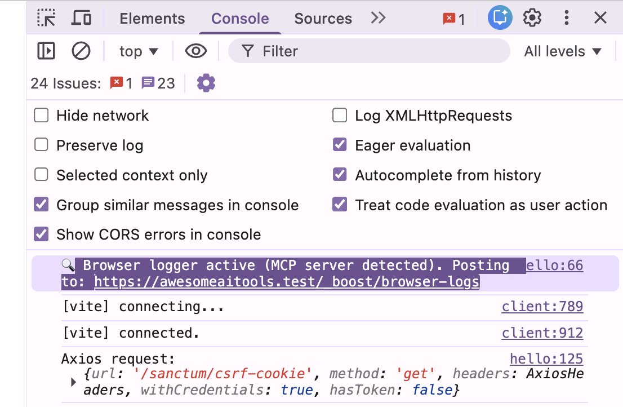
Task: Clear the console messages
Action: click(82, 51)
